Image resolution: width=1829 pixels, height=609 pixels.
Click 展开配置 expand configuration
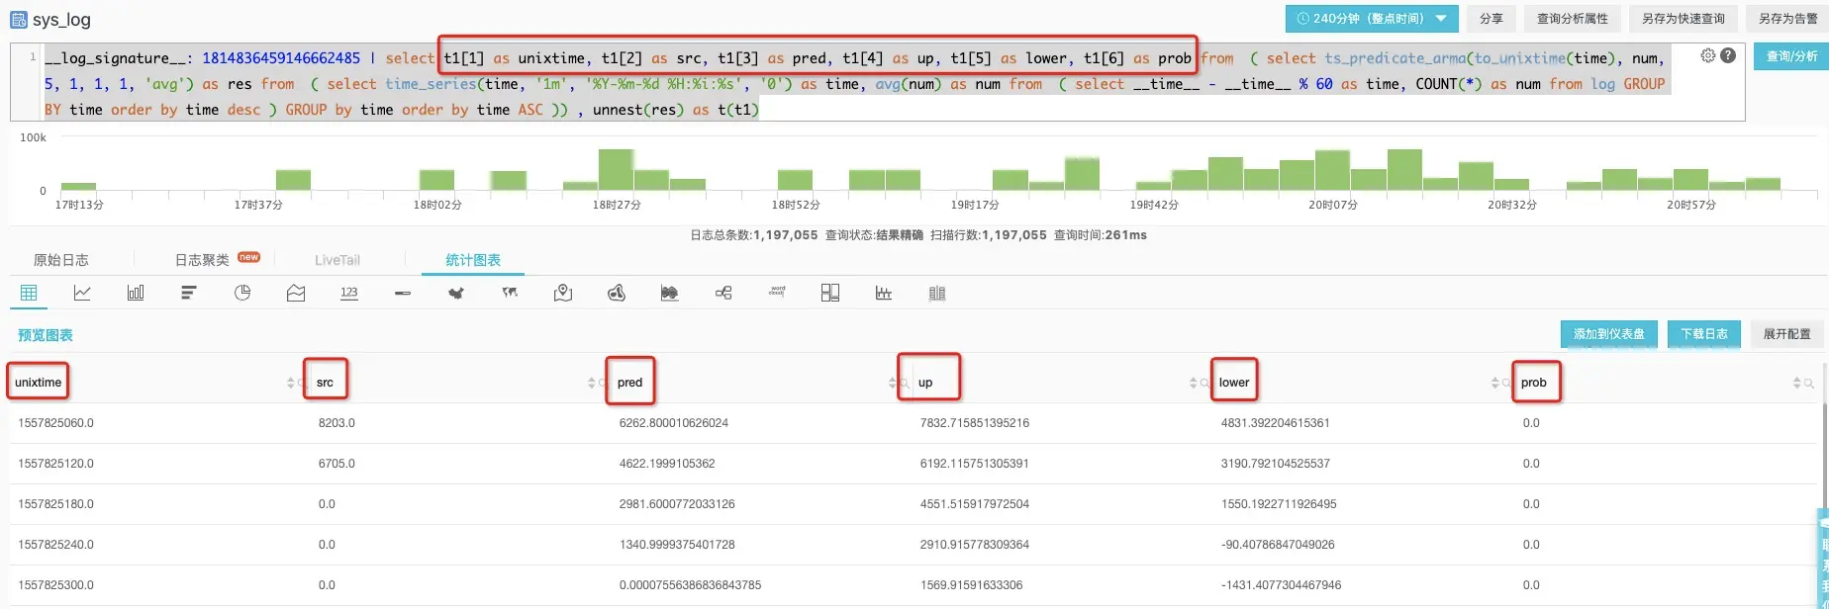point(1787,334)
